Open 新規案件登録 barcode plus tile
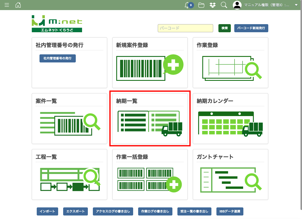The height and width of the screenshot is (219, 302). coord(150,67)
